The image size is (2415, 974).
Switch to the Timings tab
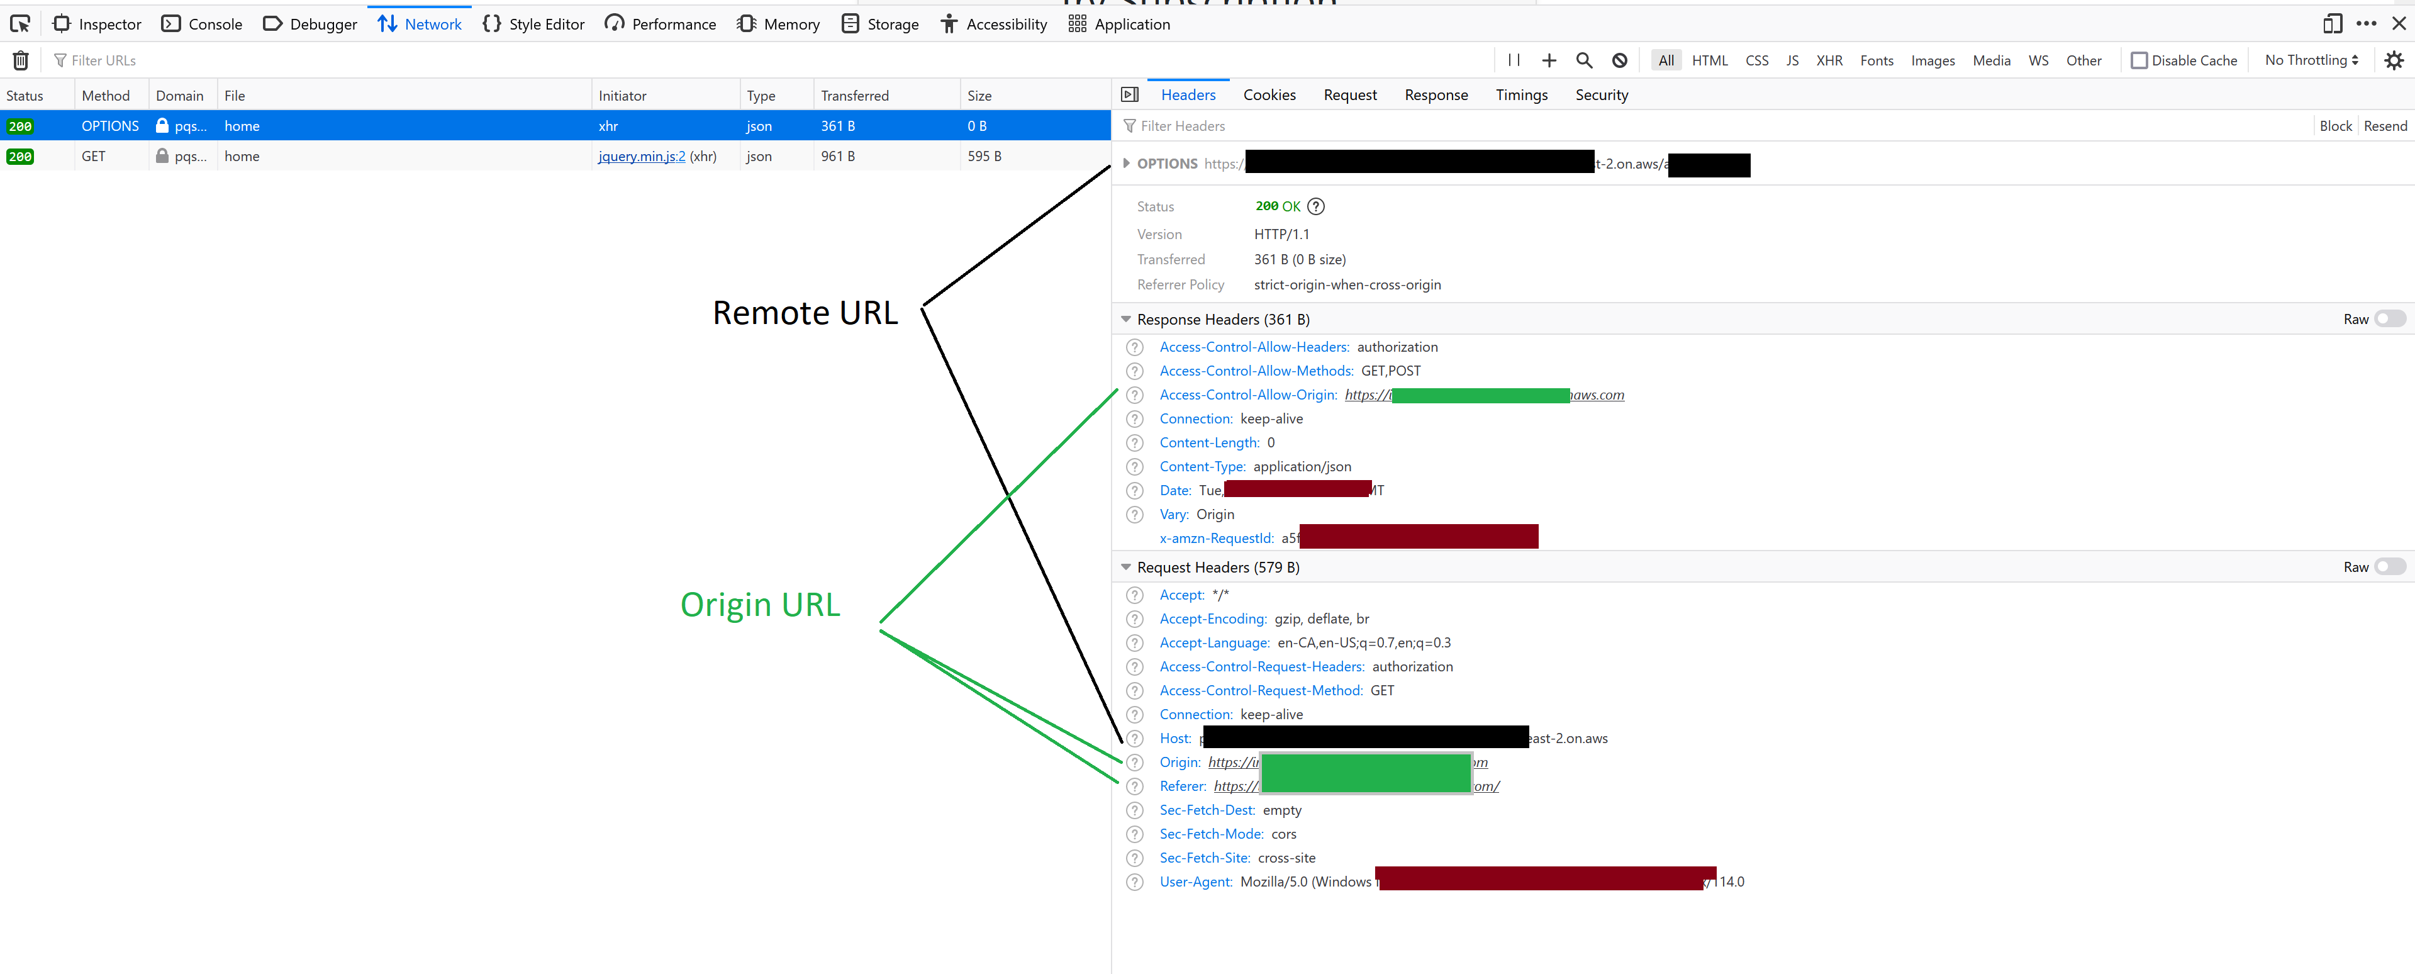(x=1520, y=94)
